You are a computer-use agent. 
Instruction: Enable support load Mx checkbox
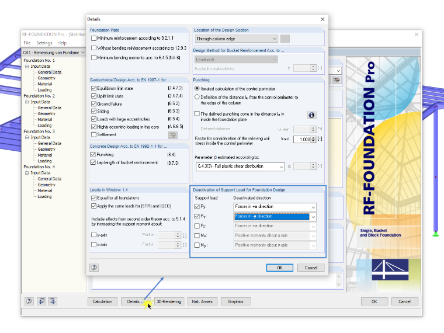tap(197, 235)
